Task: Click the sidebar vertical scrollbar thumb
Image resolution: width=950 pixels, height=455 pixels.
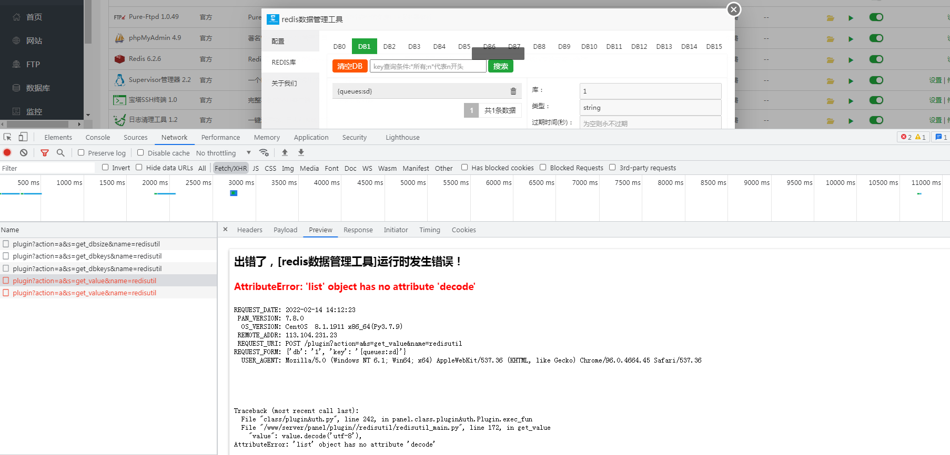Action: coord(88,22)
